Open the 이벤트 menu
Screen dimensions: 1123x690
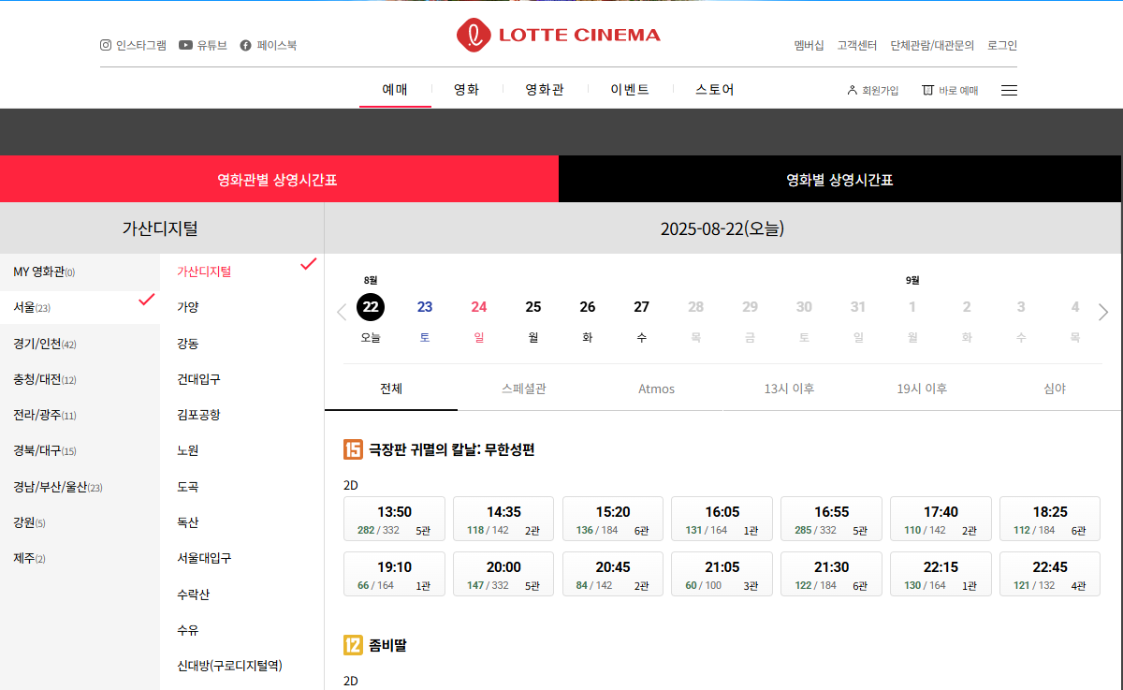[x=630, y=91]
